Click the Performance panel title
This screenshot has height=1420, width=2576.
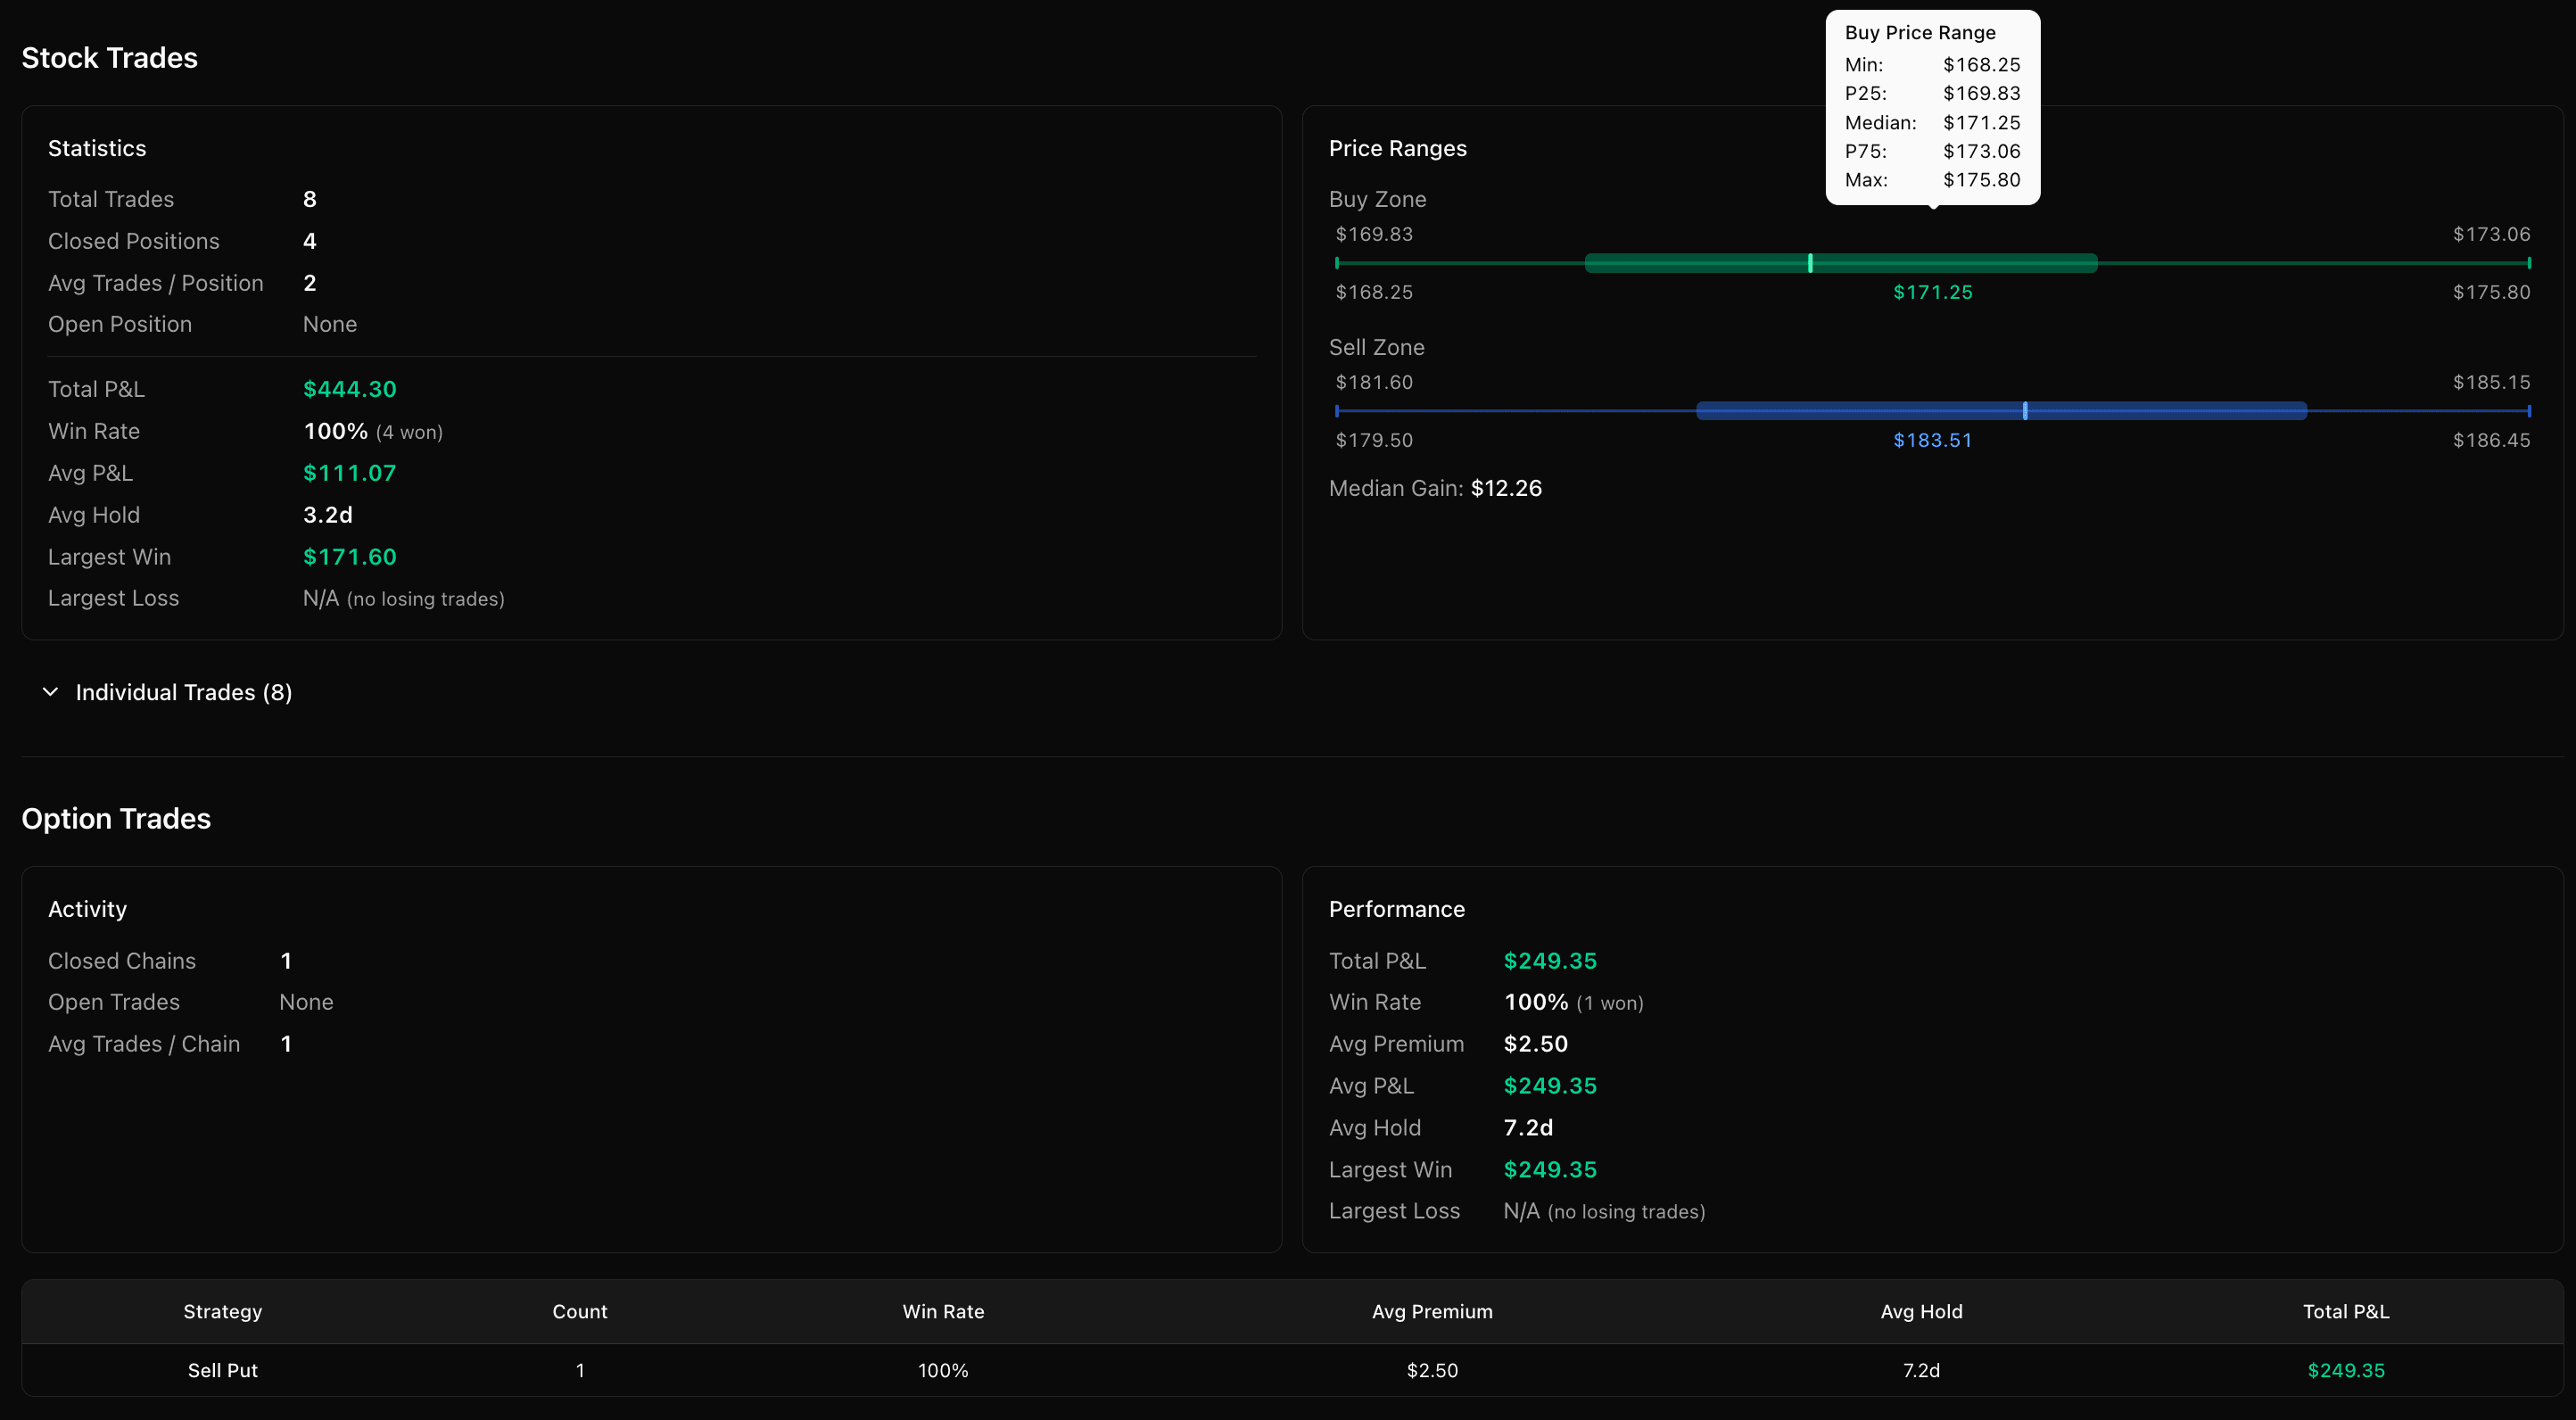pos(1396,909)
